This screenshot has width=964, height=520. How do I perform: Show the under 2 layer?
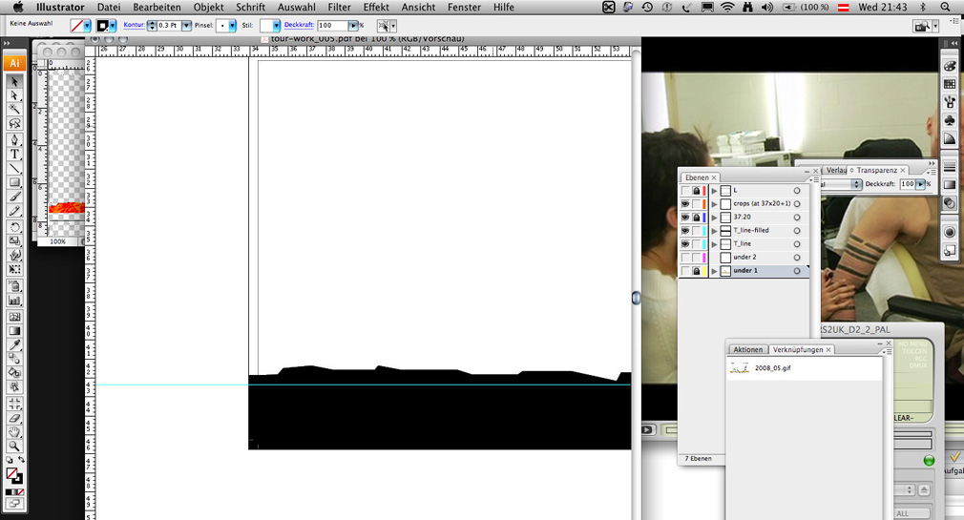pos(685,257)
